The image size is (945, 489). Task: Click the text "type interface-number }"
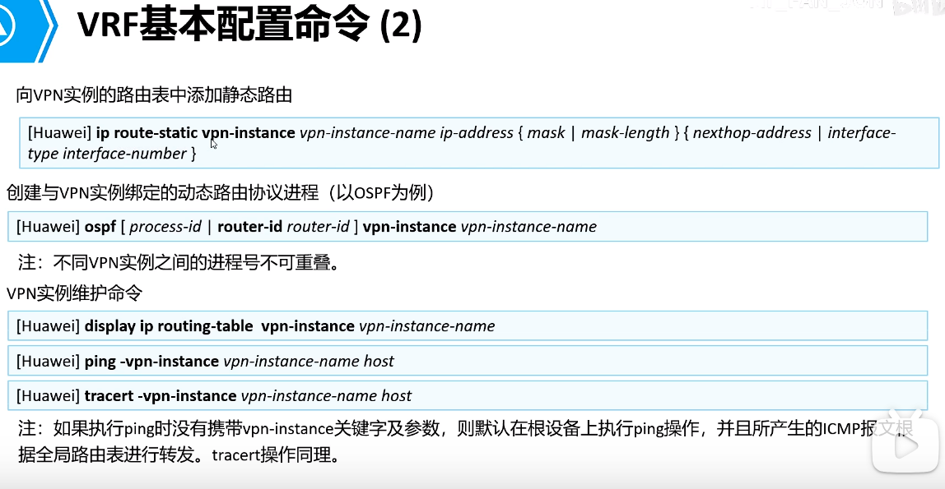112,154
